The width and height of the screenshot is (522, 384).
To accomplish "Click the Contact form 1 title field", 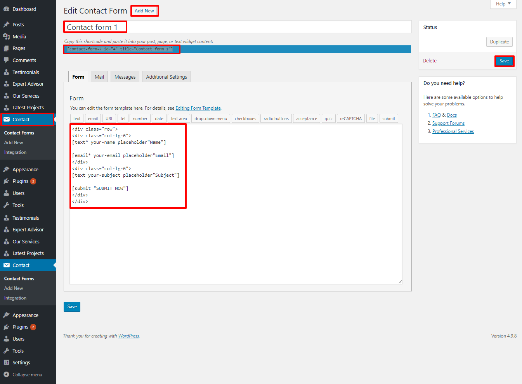I will click(x=237, y=27).
